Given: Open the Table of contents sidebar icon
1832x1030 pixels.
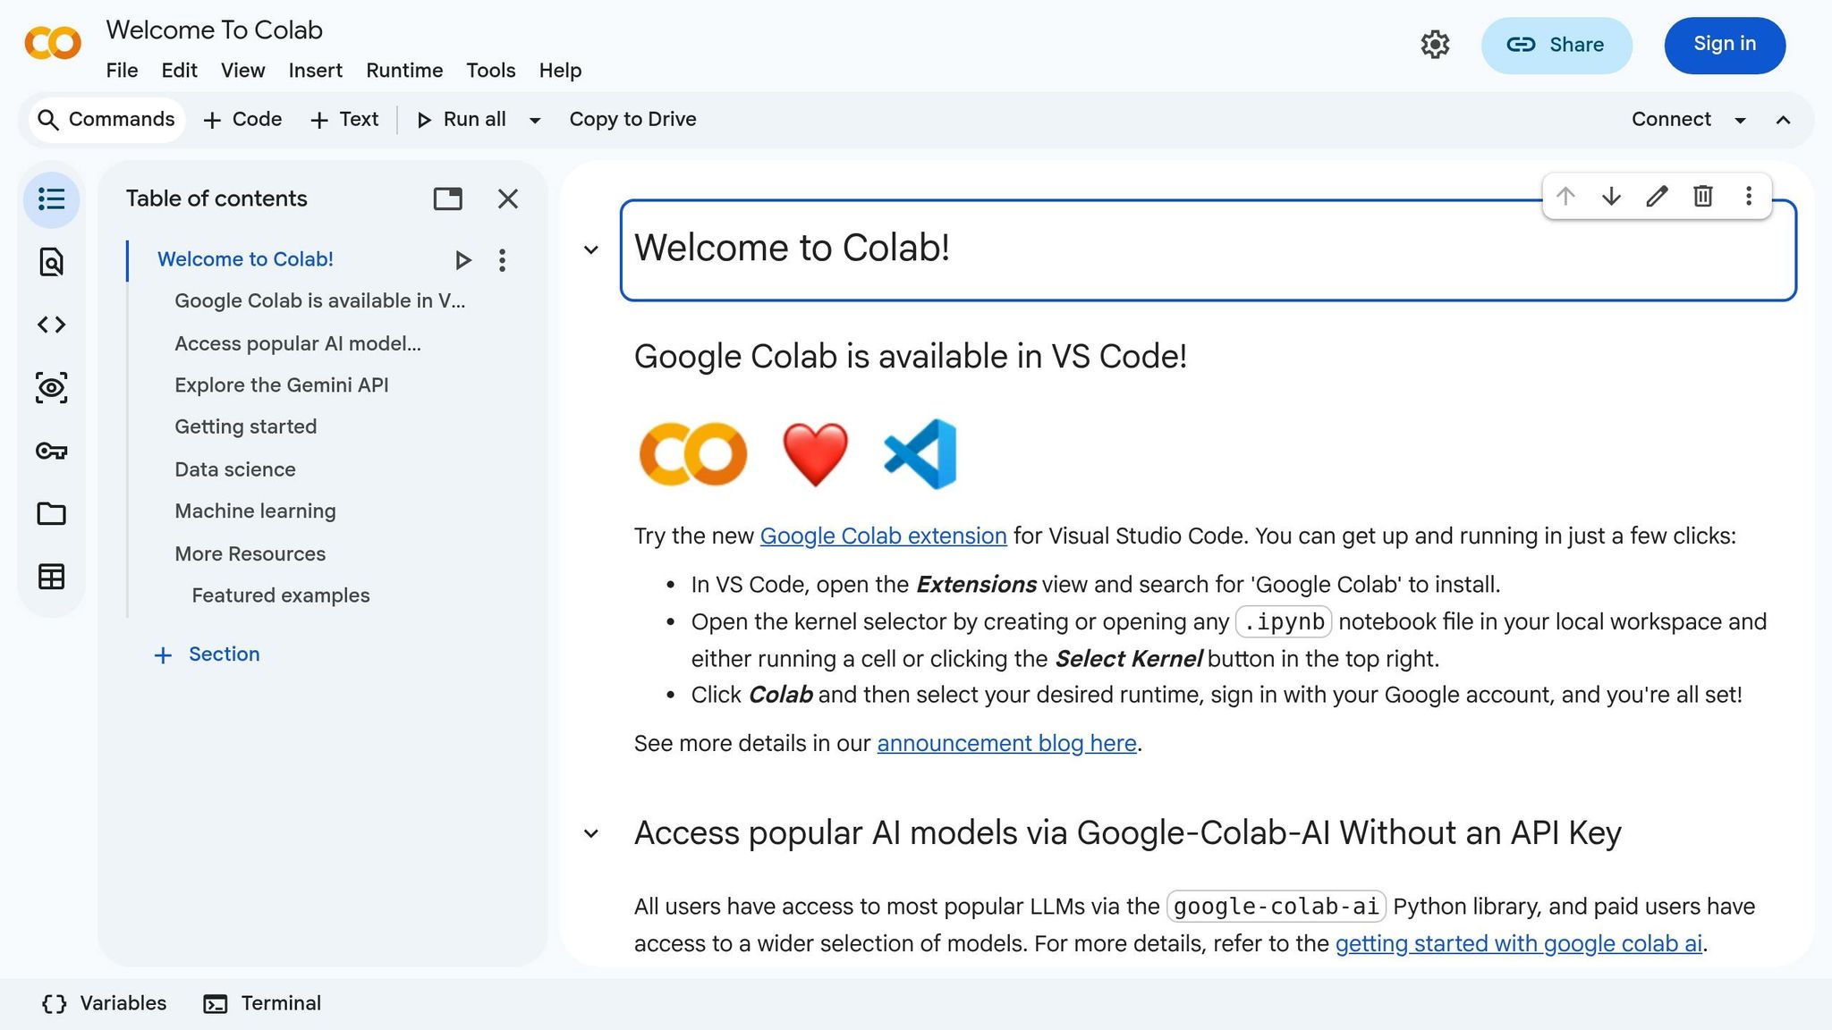Looking at the screenshot, I should (51, 199).
